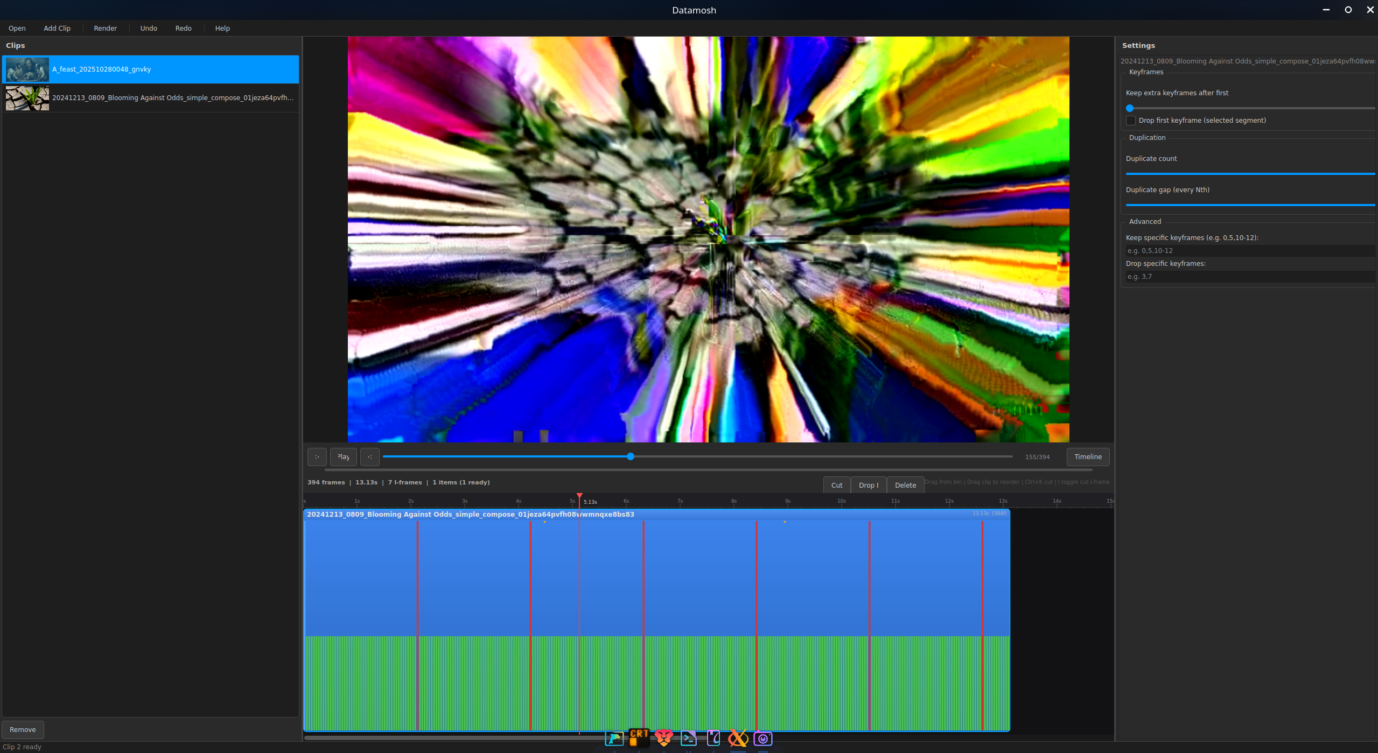The width and height of the screenshot is (1378, 753).
Task: Launch the camera screenshot tool from the dock
Action: click(x=763, y=738)
